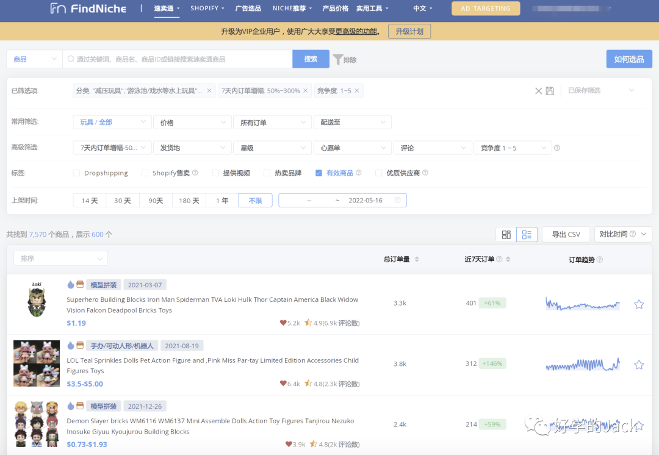Click the product keyword search field

(x=178, y=59)
